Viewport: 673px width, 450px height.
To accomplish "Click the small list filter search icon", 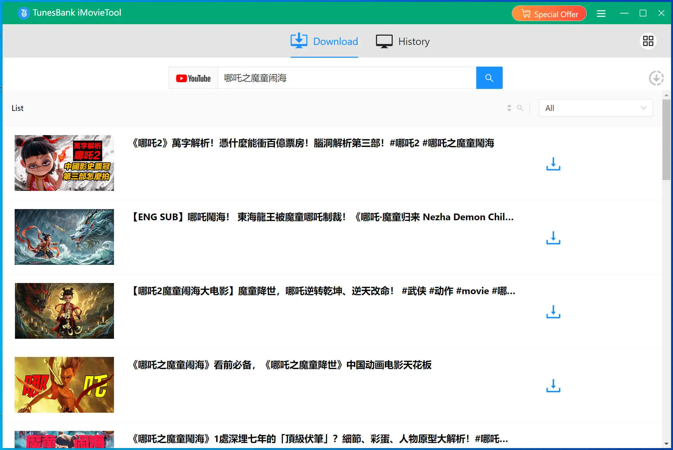I will click(520, 108).
